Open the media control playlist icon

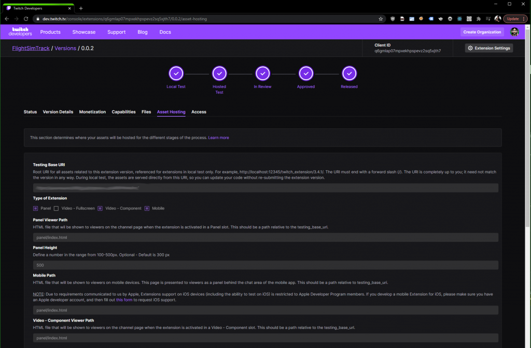[488, 19]
